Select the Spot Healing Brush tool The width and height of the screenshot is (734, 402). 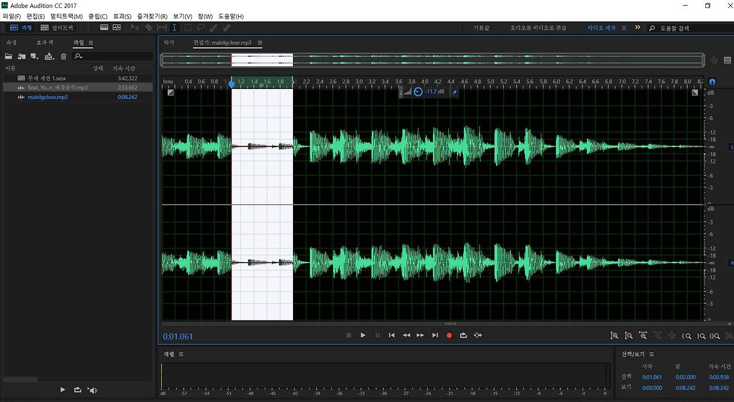point(227,27)
